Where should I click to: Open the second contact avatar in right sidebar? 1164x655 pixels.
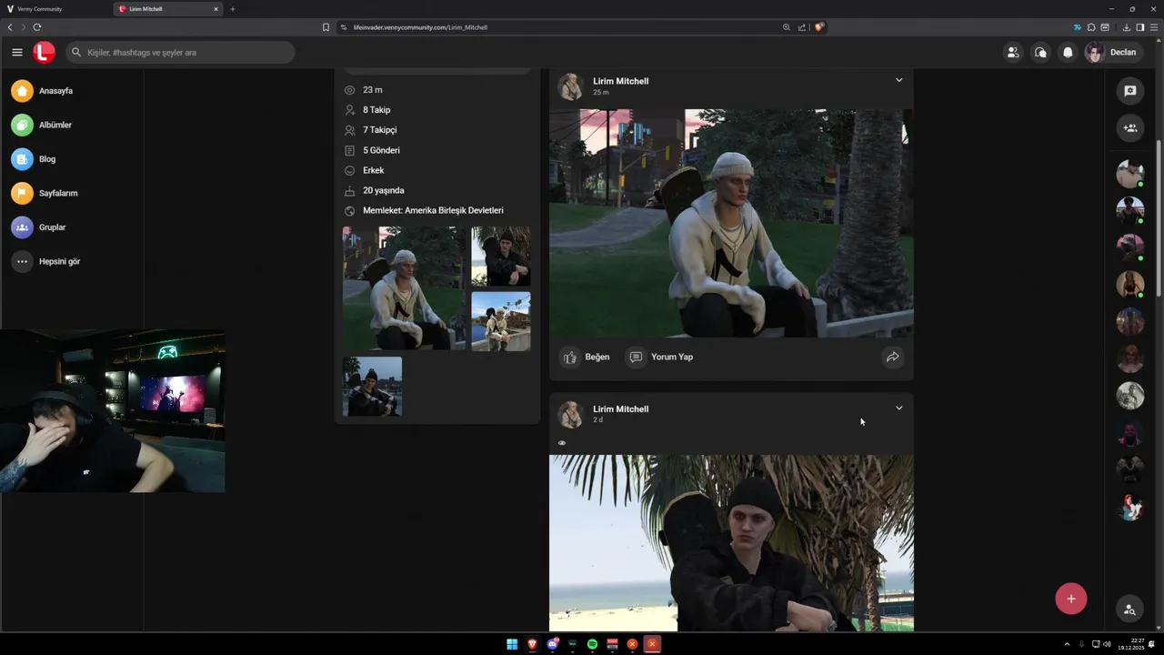(x=1129, y=210)
